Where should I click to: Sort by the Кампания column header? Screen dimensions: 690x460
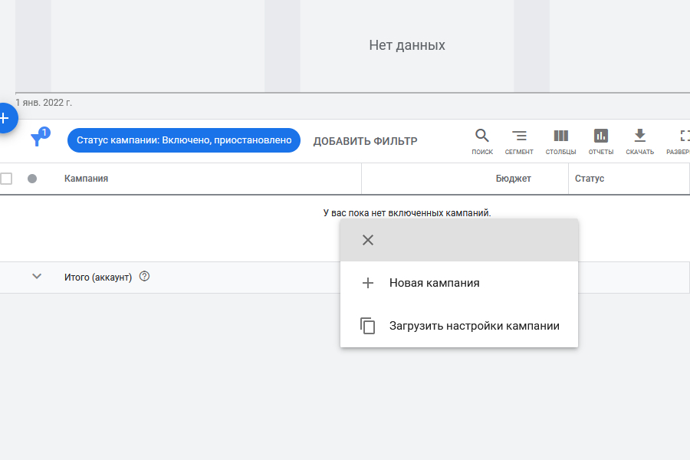click(86, 179)
